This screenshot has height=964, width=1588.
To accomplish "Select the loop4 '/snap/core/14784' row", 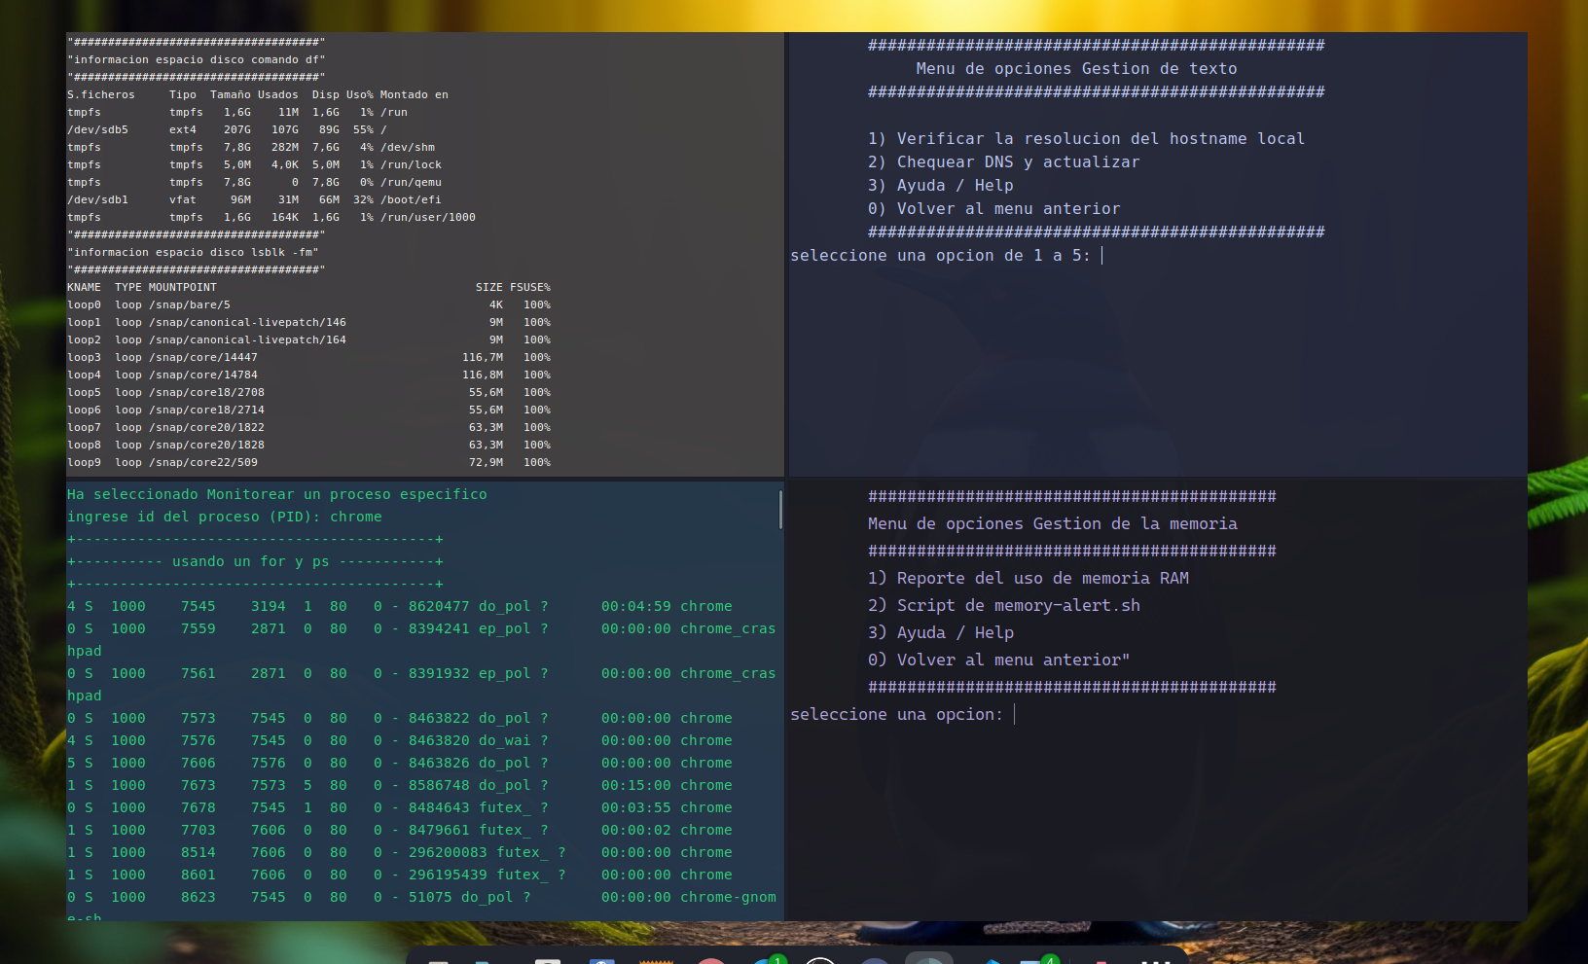I will click(x=308, y=375).
